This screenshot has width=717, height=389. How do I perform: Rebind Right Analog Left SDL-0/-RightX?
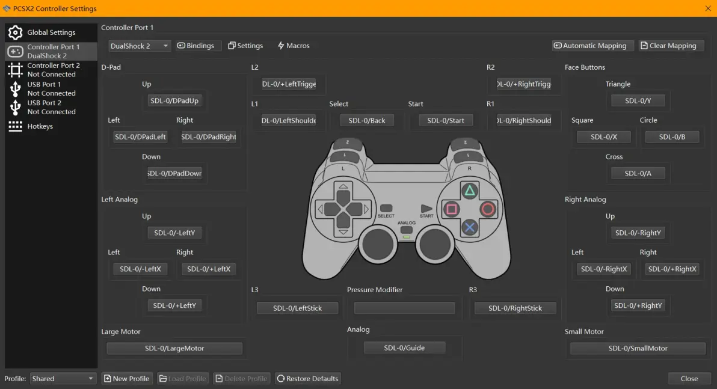pos(603,269)
